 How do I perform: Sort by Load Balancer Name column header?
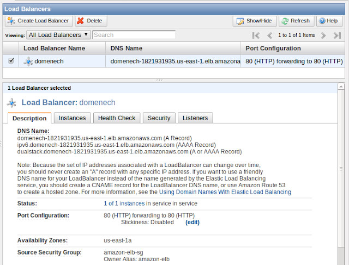62,48
